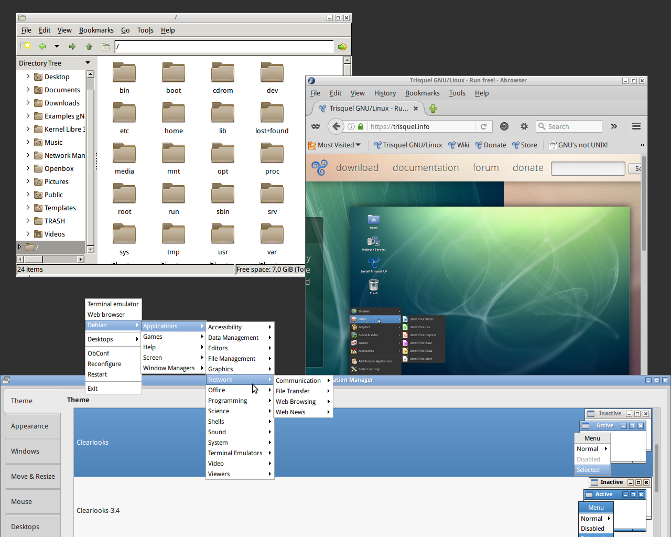Viewport: 671px width, 537px height.
Task: Expand the Downloads tree node
Action: click(28, 103)
